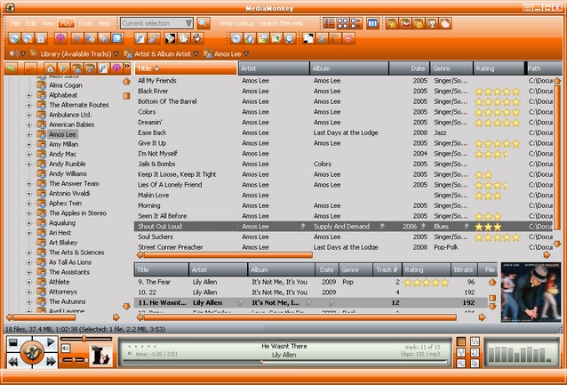This screenshot has height=385, width=567.
Task: Click the starred folder icon top right
Action: (392, 23)
